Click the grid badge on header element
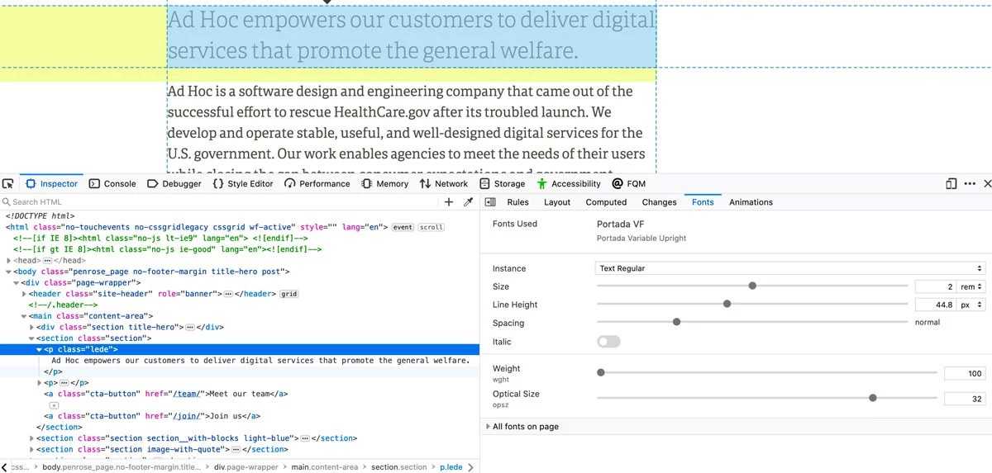The height and width of the screenshot is (473, 992). click(x=289, y=293)
